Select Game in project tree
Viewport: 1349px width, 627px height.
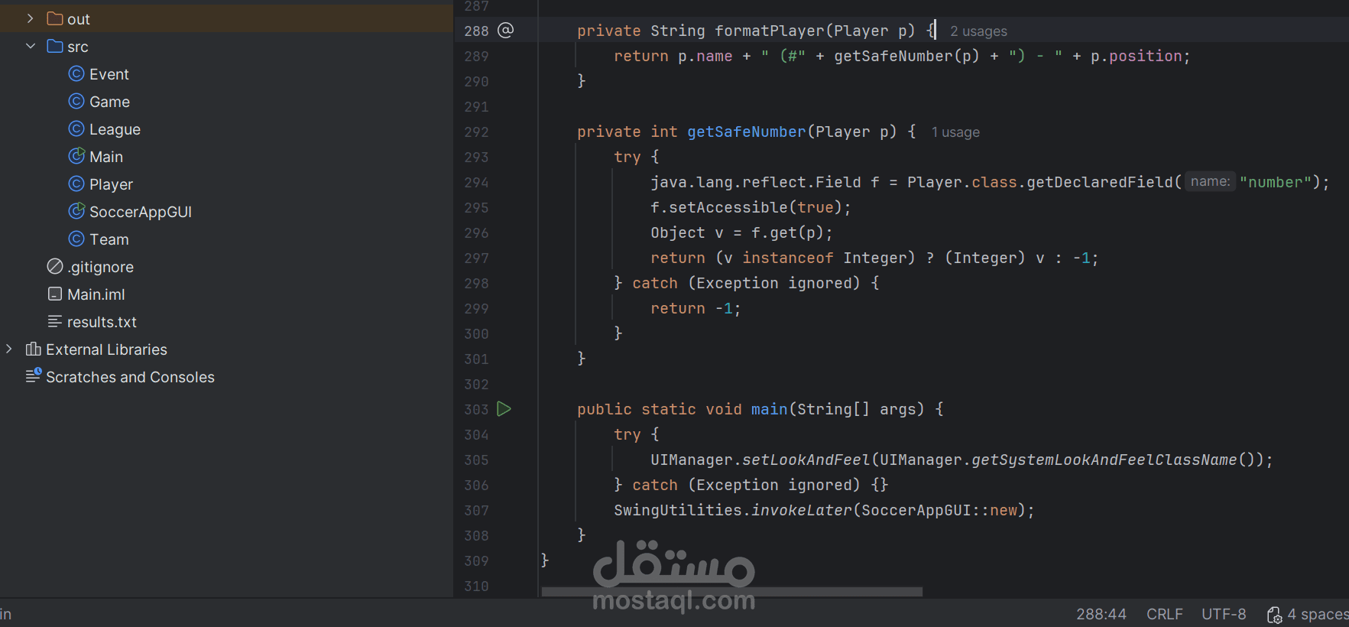tap(109, 102)
